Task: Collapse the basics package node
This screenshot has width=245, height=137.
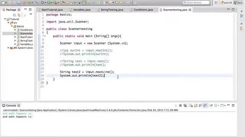Action: coord(12,26)
